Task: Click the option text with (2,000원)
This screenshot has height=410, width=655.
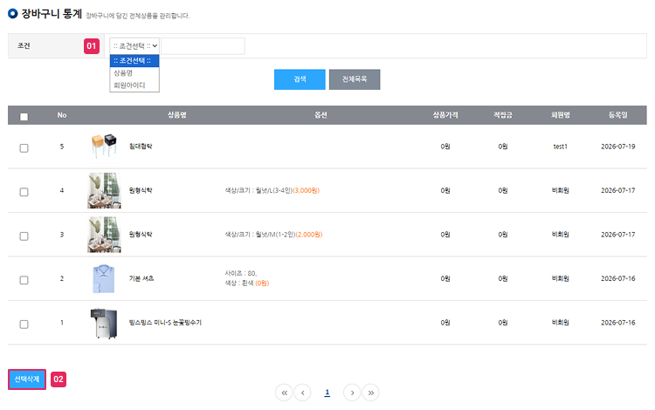Action: (273, 235)
